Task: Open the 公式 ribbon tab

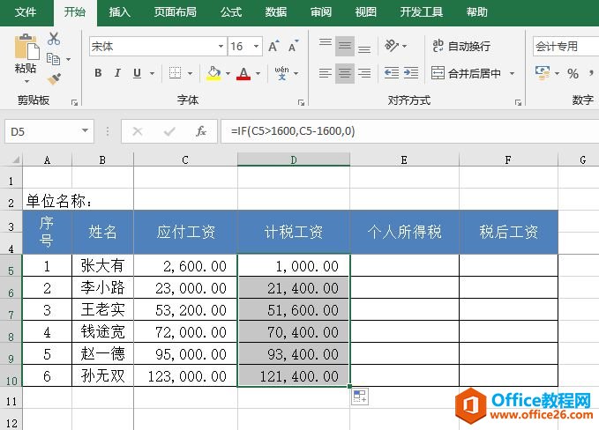Action: pos(231,12)
